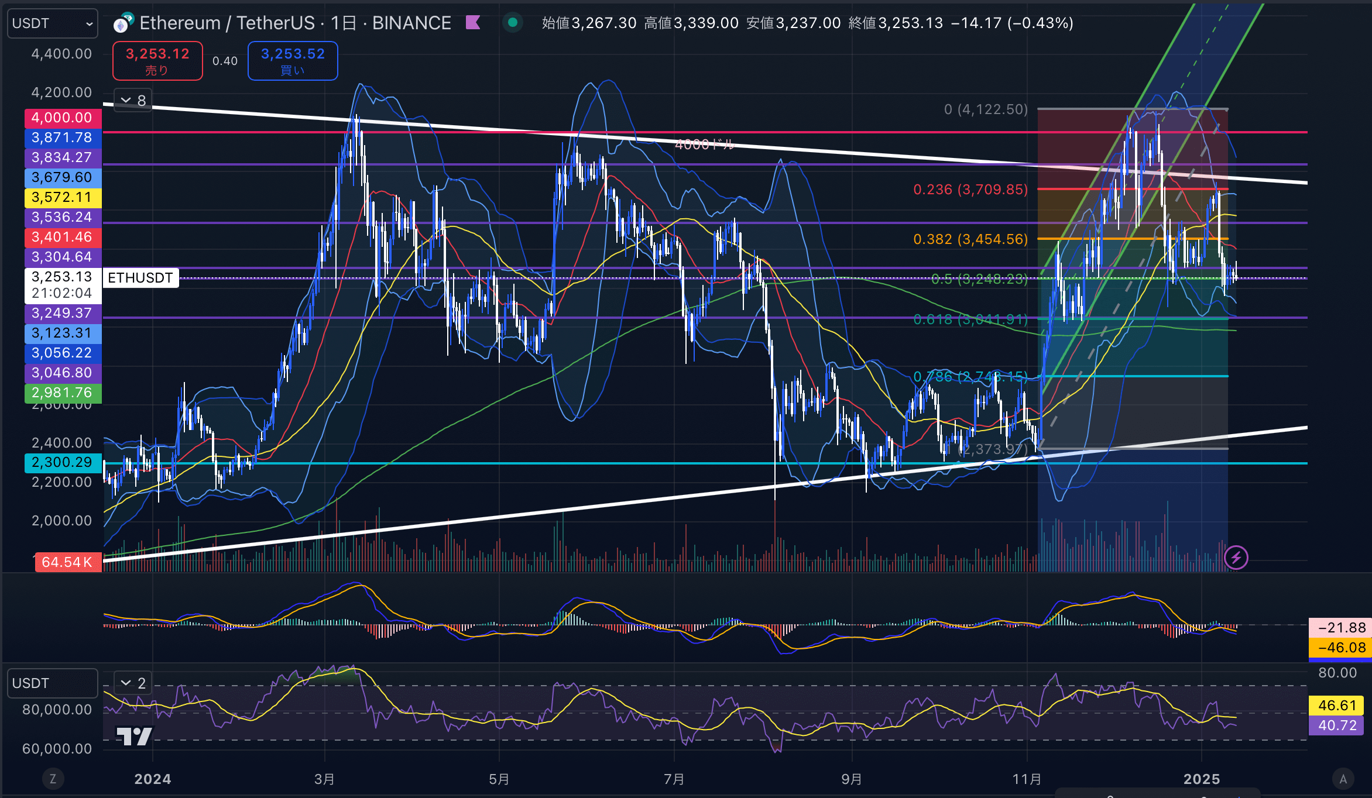Click the current price 3,253.13 label
The width and height of the screenshot is (1372, 798).
(x=63, y=285)
